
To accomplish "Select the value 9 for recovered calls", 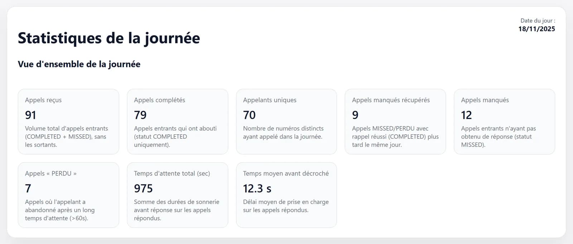I will click(355, 115).
